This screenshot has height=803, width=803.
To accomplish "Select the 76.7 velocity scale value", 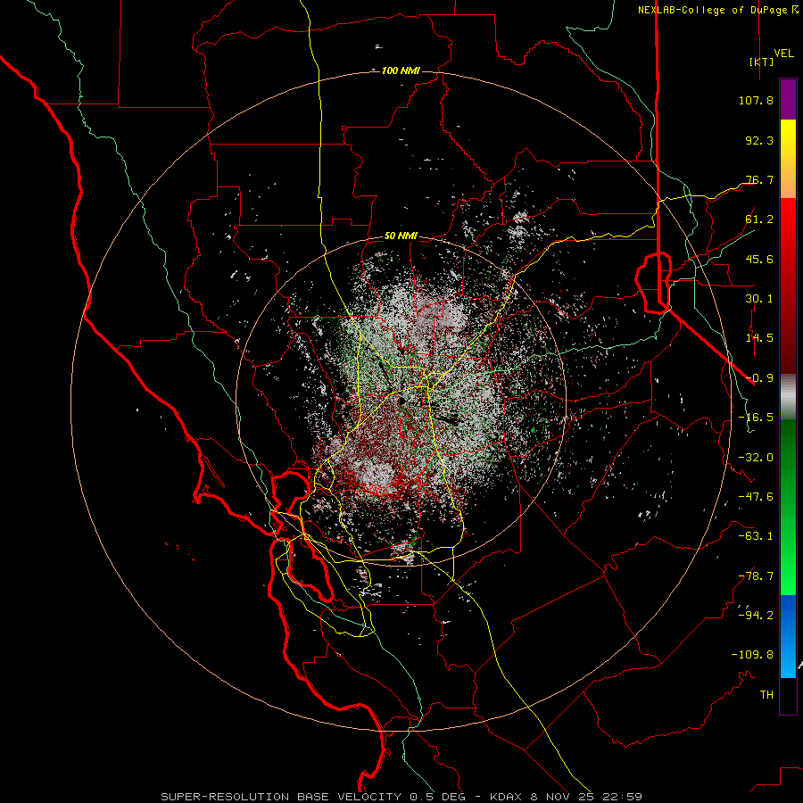I will tap(759, 179).
